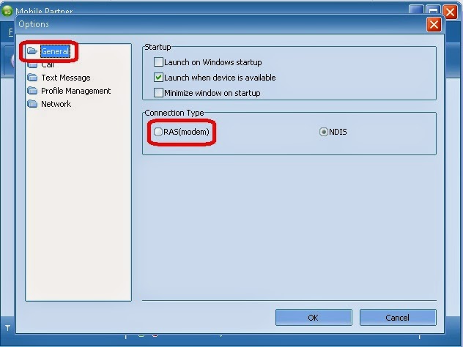Open the Network options category

(56, 104)
